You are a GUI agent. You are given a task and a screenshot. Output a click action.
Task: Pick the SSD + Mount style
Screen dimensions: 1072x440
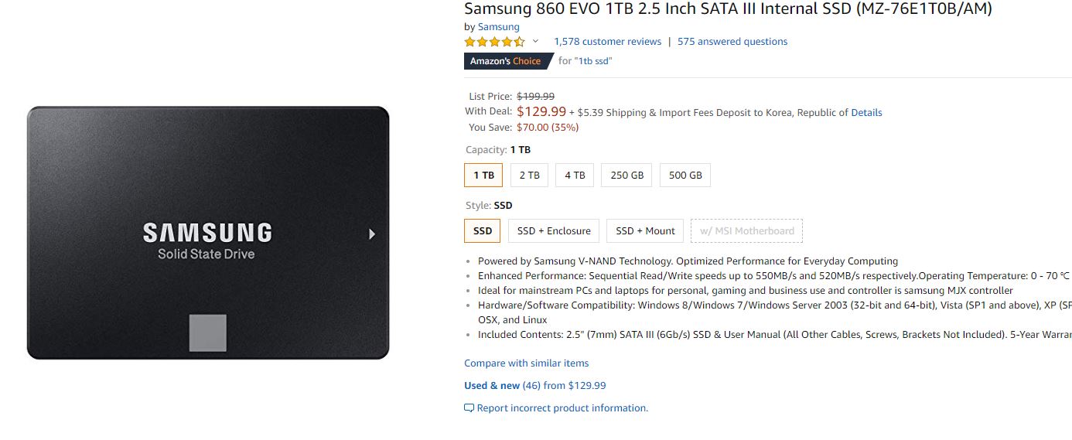pyautogui.click(x=645, y=231)
